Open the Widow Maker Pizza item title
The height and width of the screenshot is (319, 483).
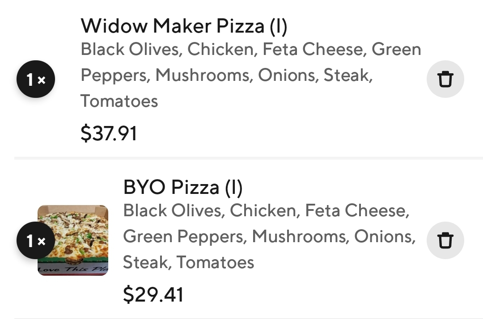pyautogui.click(x=183, y=26)
